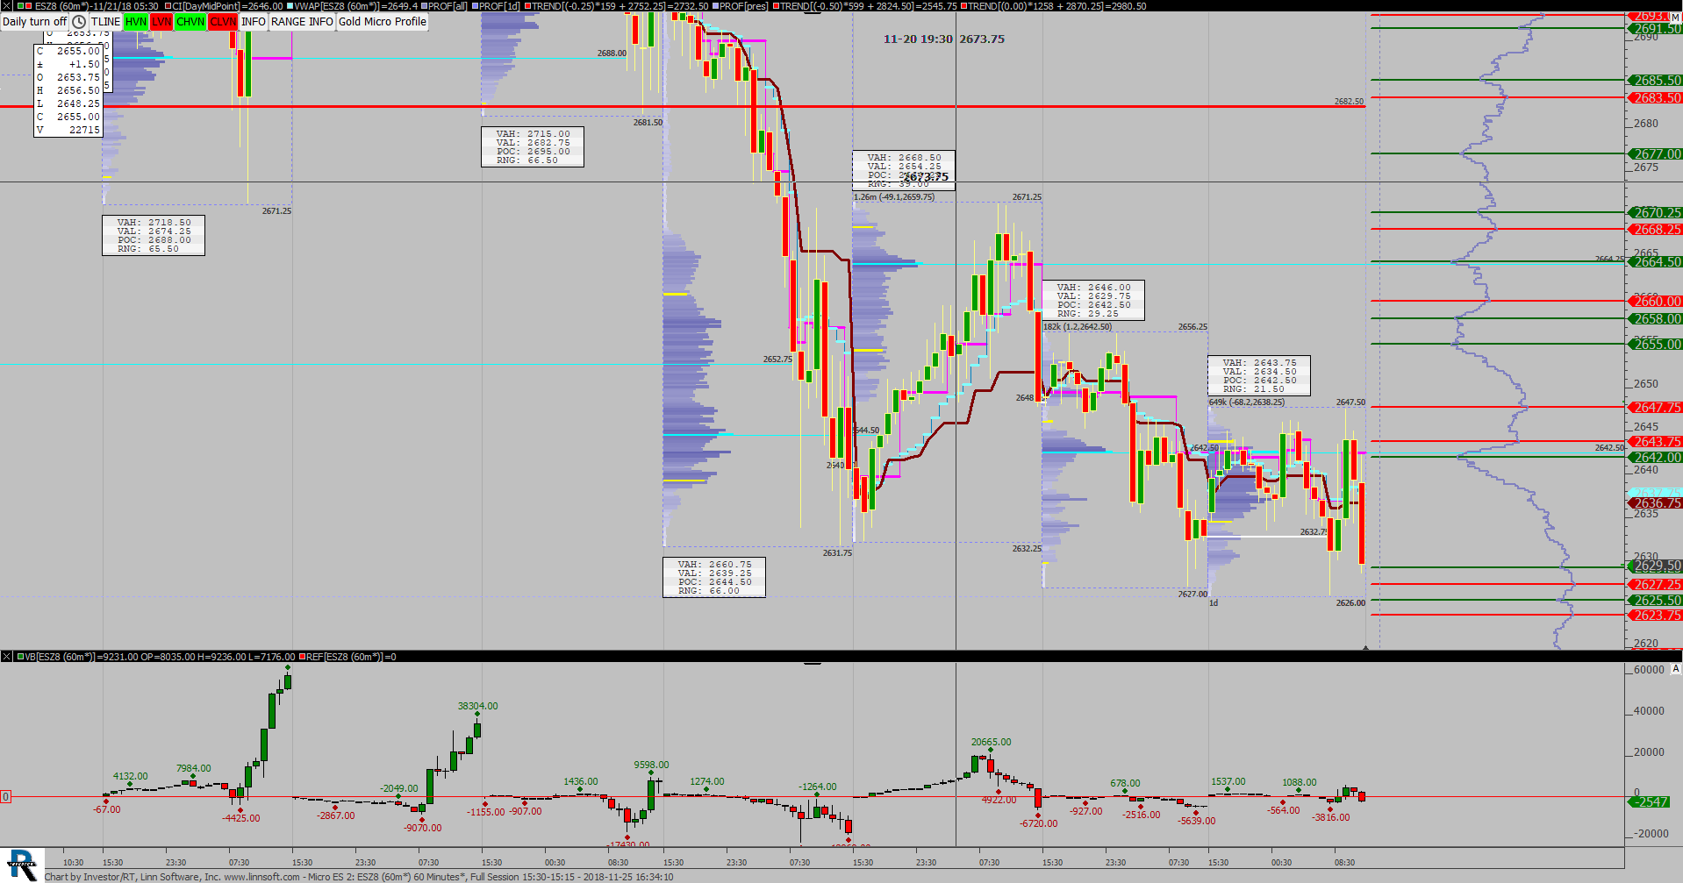Click the Gold Micro Profile button
The image size is (1683, 883).
point(383,22)
